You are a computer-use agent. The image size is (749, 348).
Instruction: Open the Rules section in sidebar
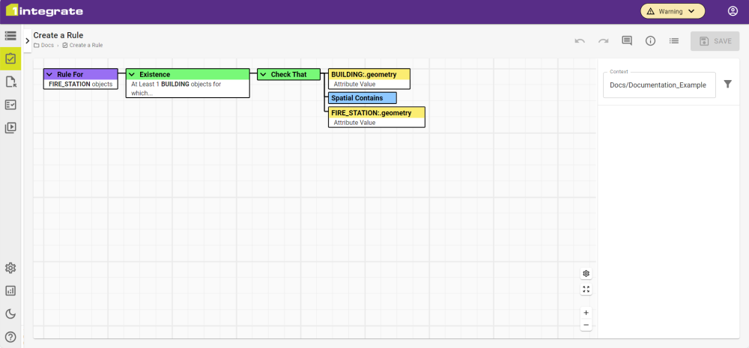(x=10, y=58)
